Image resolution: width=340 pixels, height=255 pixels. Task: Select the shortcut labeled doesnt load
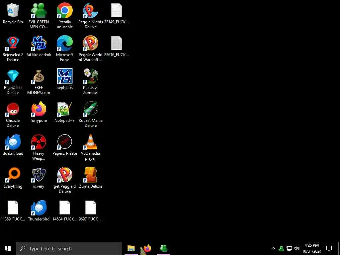[13, 145]
